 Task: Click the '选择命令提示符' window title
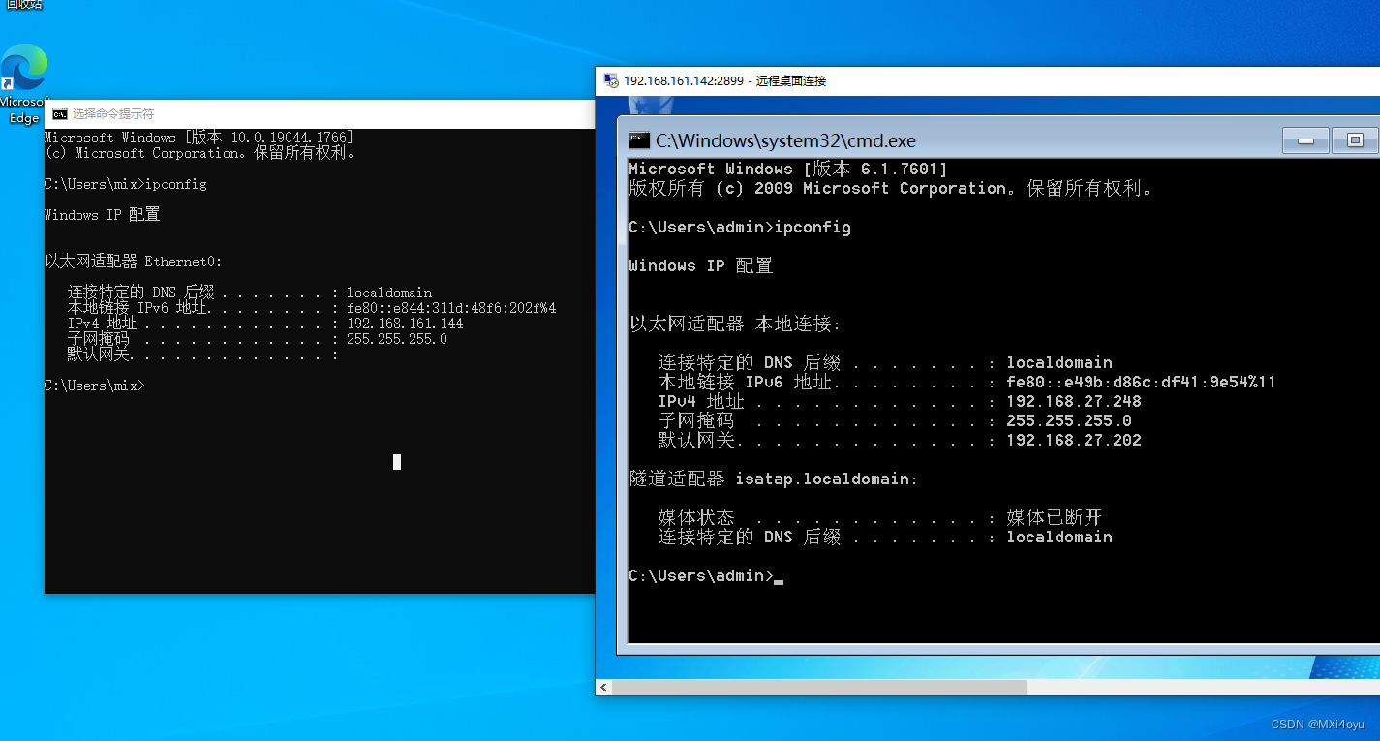point(113,114)
